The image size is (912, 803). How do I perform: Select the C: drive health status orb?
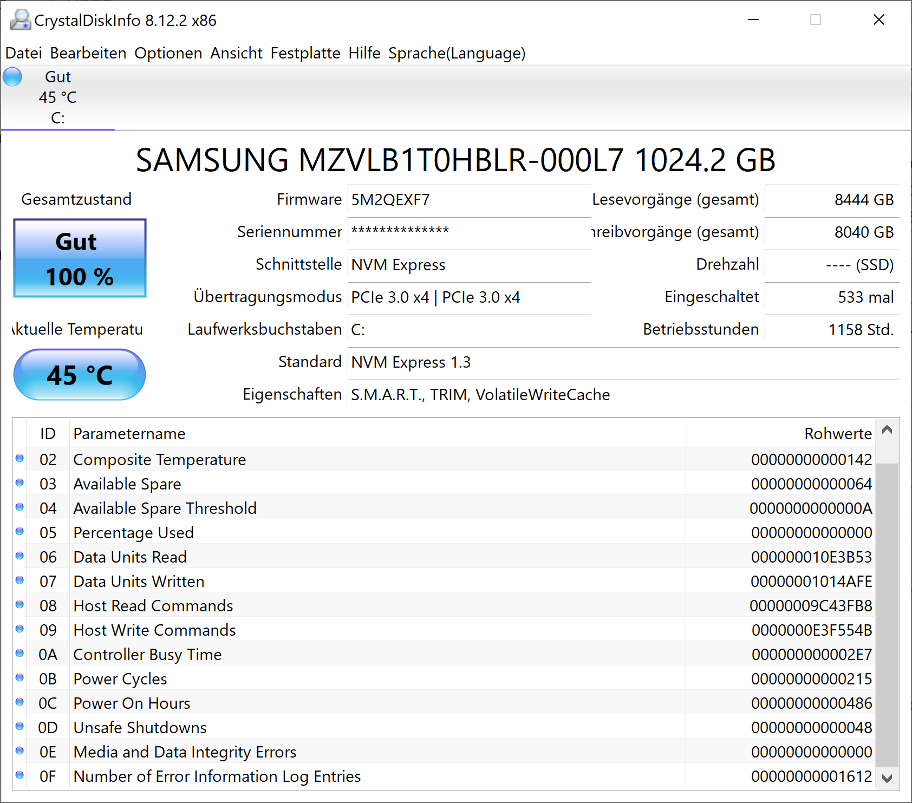click(x=12, y=77)
